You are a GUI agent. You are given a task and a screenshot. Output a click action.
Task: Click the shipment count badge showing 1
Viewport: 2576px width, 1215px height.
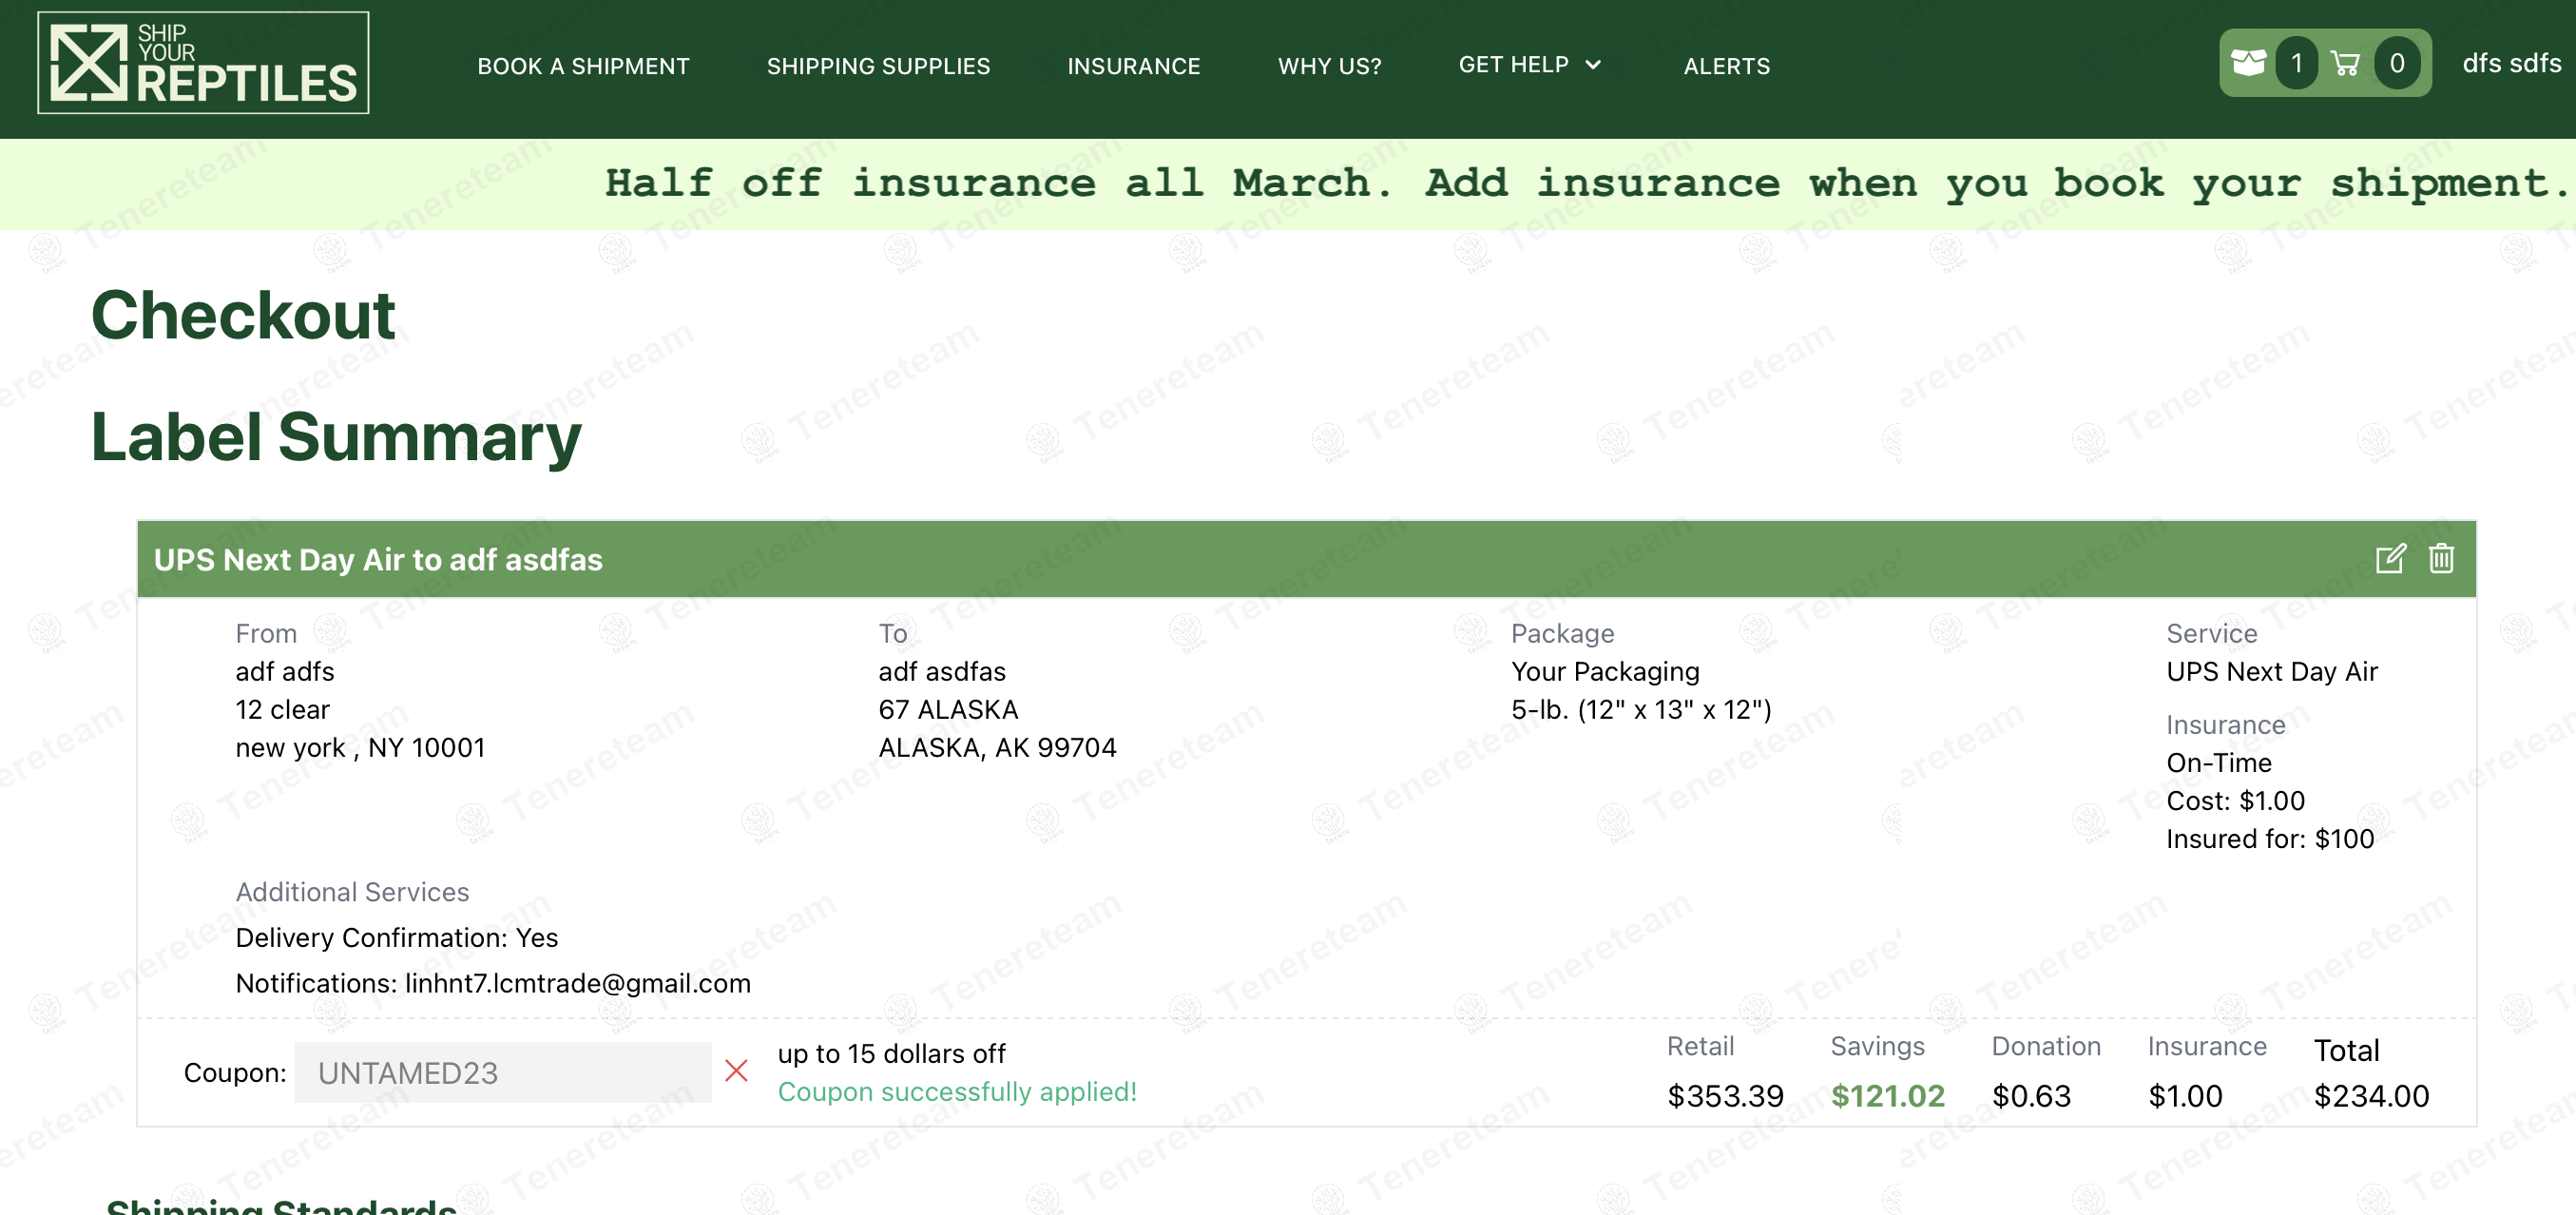tap(2296, 63)
